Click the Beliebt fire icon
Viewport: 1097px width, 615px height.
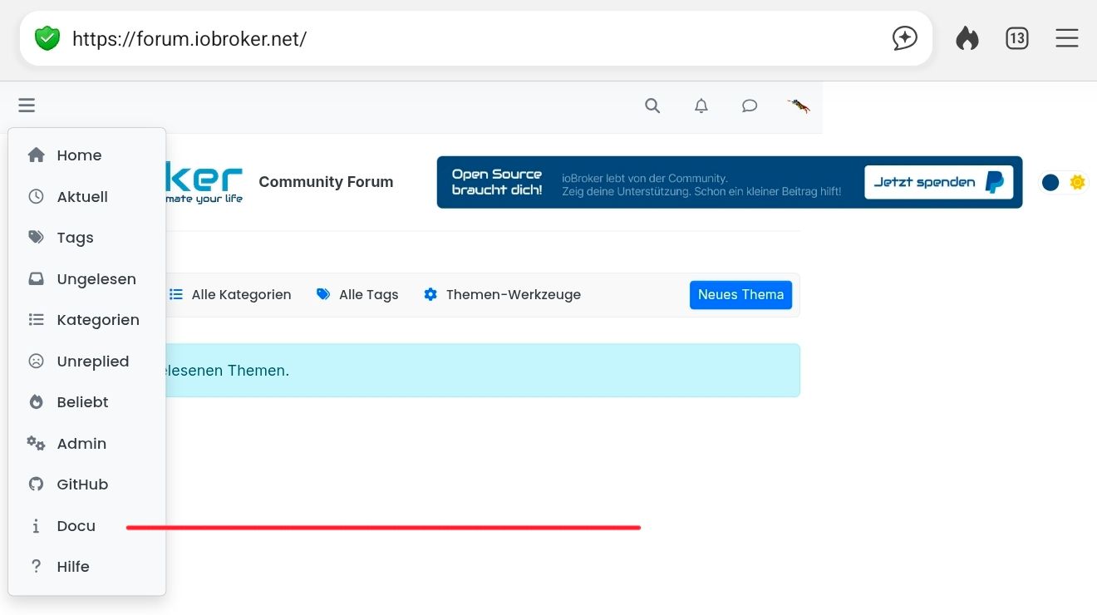pos(36,402)
